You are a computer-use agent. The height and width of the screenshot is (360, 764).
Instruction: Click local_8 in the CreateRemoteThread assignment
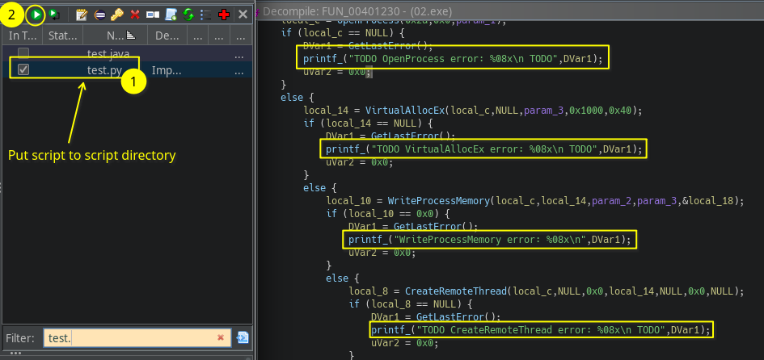[369, 291]
